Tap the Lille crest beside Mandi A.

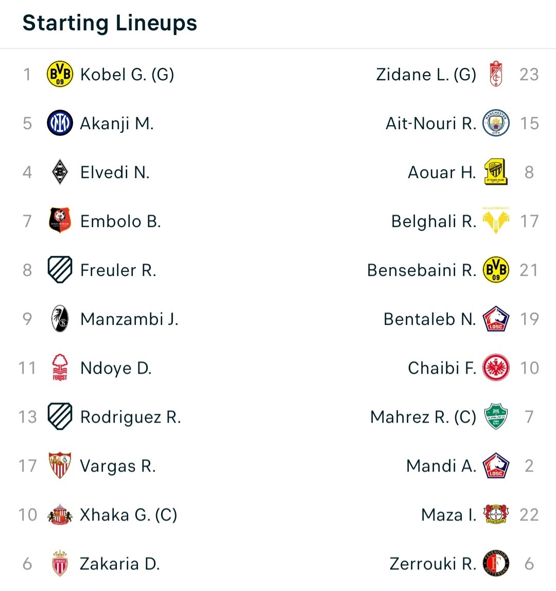click(496, 465)
